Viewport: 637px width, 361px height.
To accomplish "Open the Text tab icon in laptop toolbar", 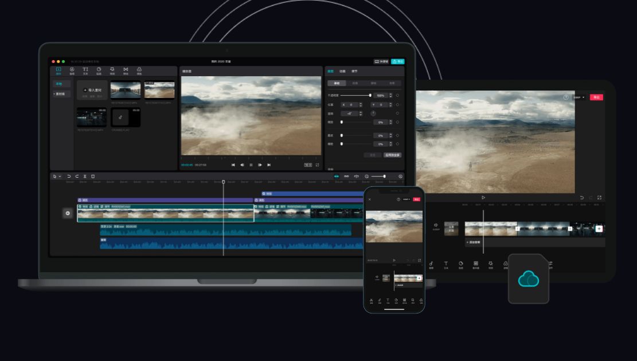I will [x=85, y=69].
